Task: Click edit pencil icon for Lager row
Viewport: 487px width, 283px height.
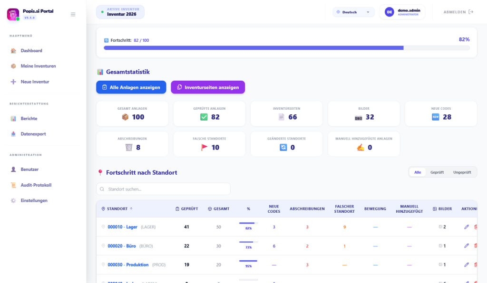Action: click(466, 227)
